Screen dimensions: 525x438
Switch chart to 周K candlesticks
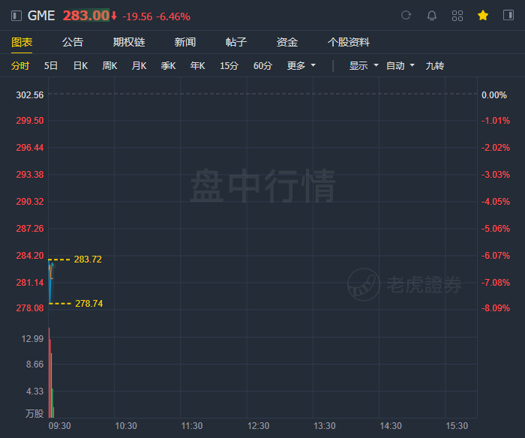point(109,66)
